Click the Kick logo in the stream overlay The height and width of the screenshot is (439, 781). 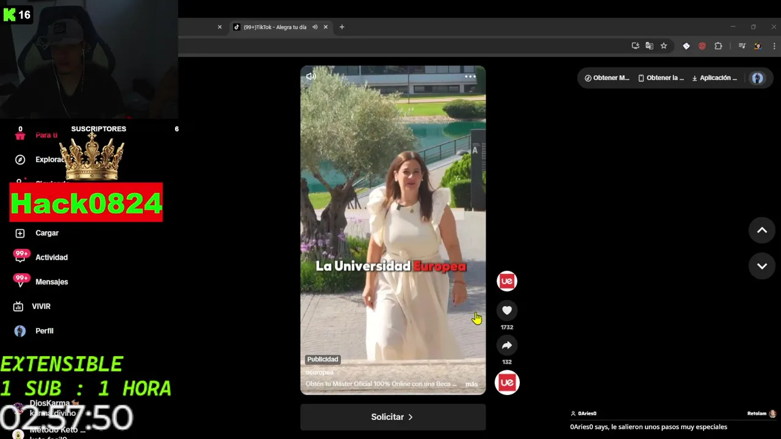9,15
